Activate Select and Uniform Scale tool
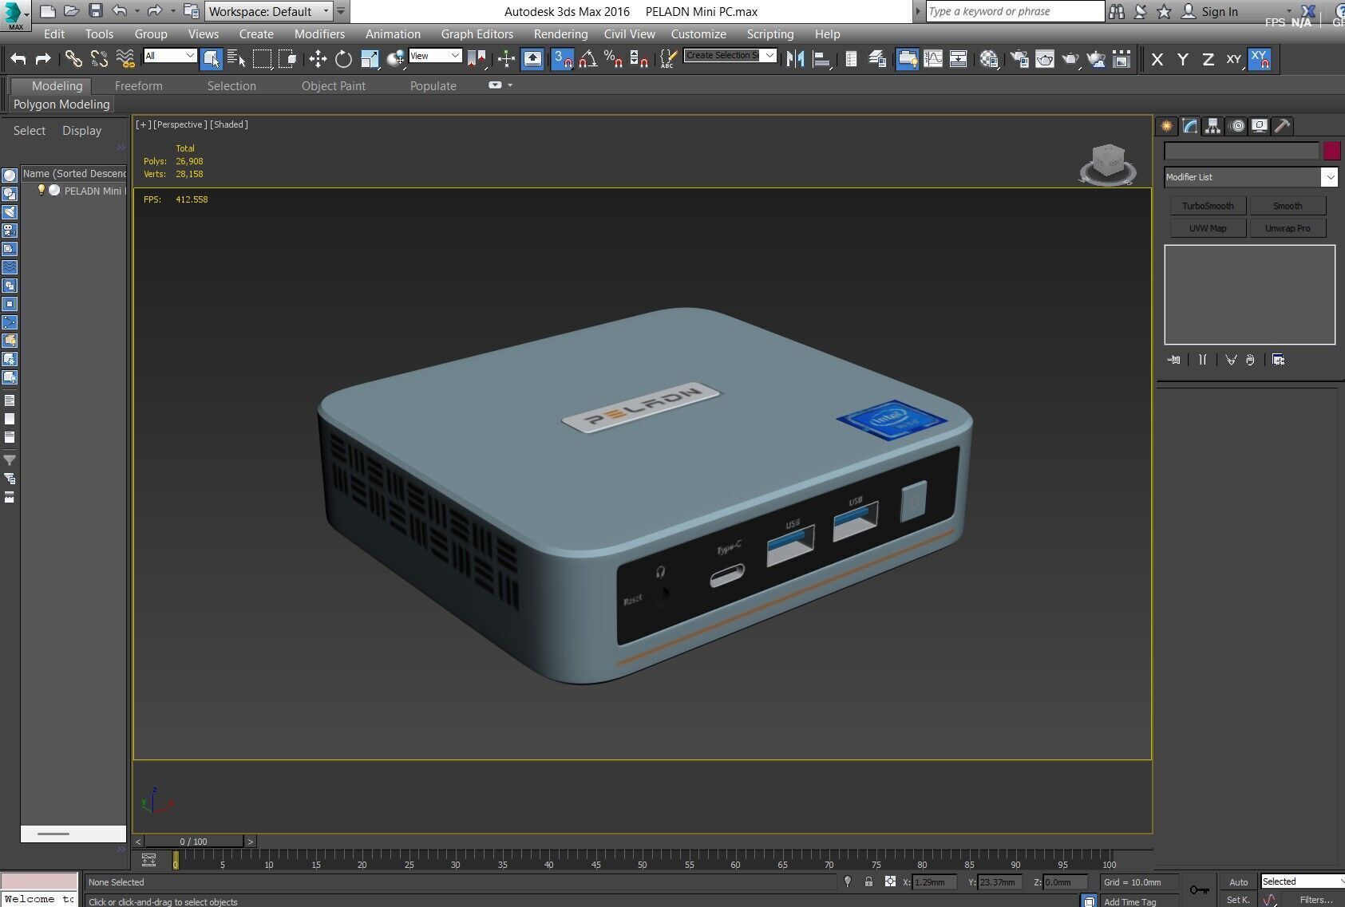 click(370, 59)
